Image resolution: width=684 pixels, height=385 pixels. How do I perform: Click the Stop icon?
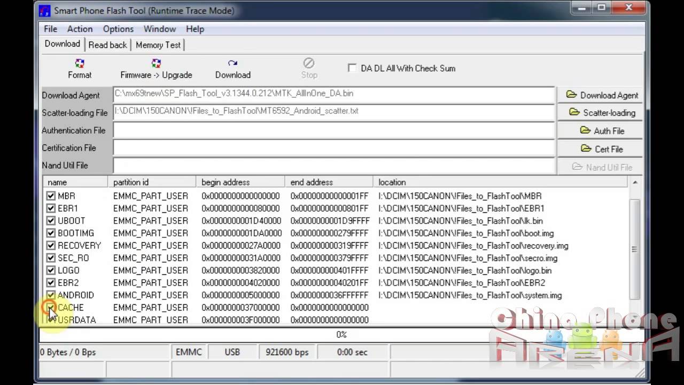point(309,63)
